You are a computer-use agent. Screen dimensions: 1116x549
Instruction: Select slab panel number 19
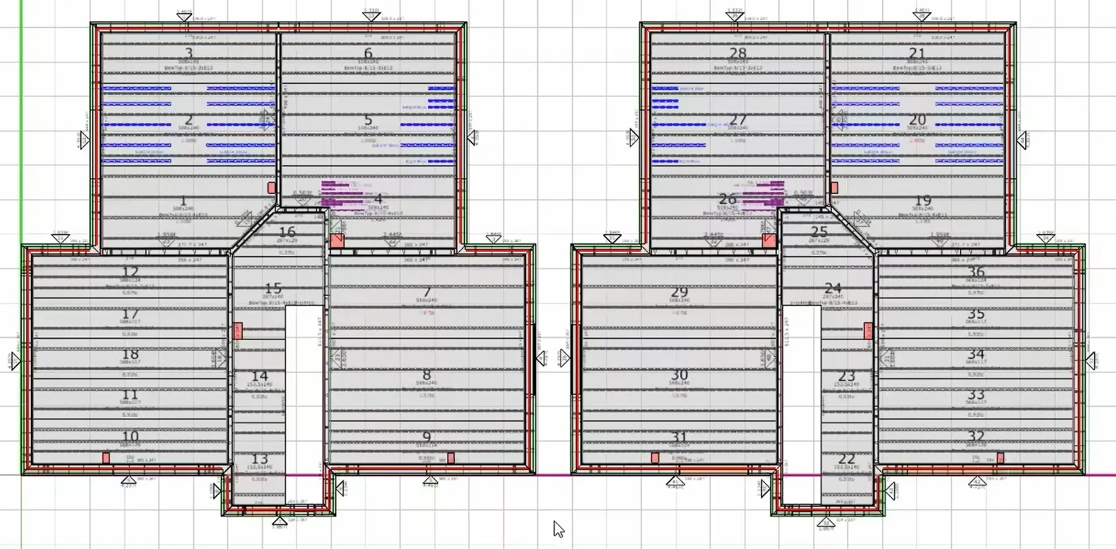923,201
